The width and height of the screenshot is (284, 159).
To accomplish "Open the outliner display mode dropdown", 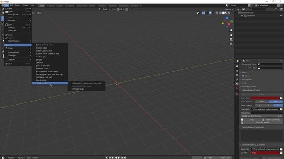I will point(239,9).
